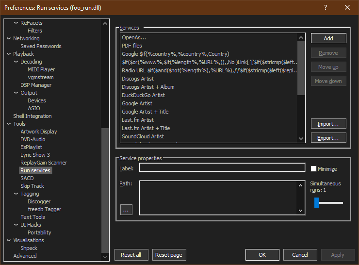Click the Add service button
The image size is (359, 265).
click(x=328, y=38)
